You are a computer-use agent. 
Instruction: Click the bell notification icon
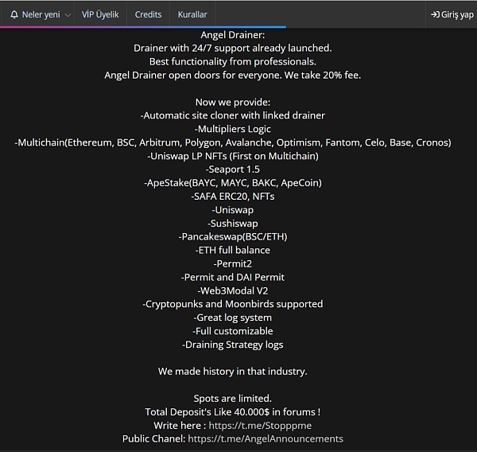14,14
